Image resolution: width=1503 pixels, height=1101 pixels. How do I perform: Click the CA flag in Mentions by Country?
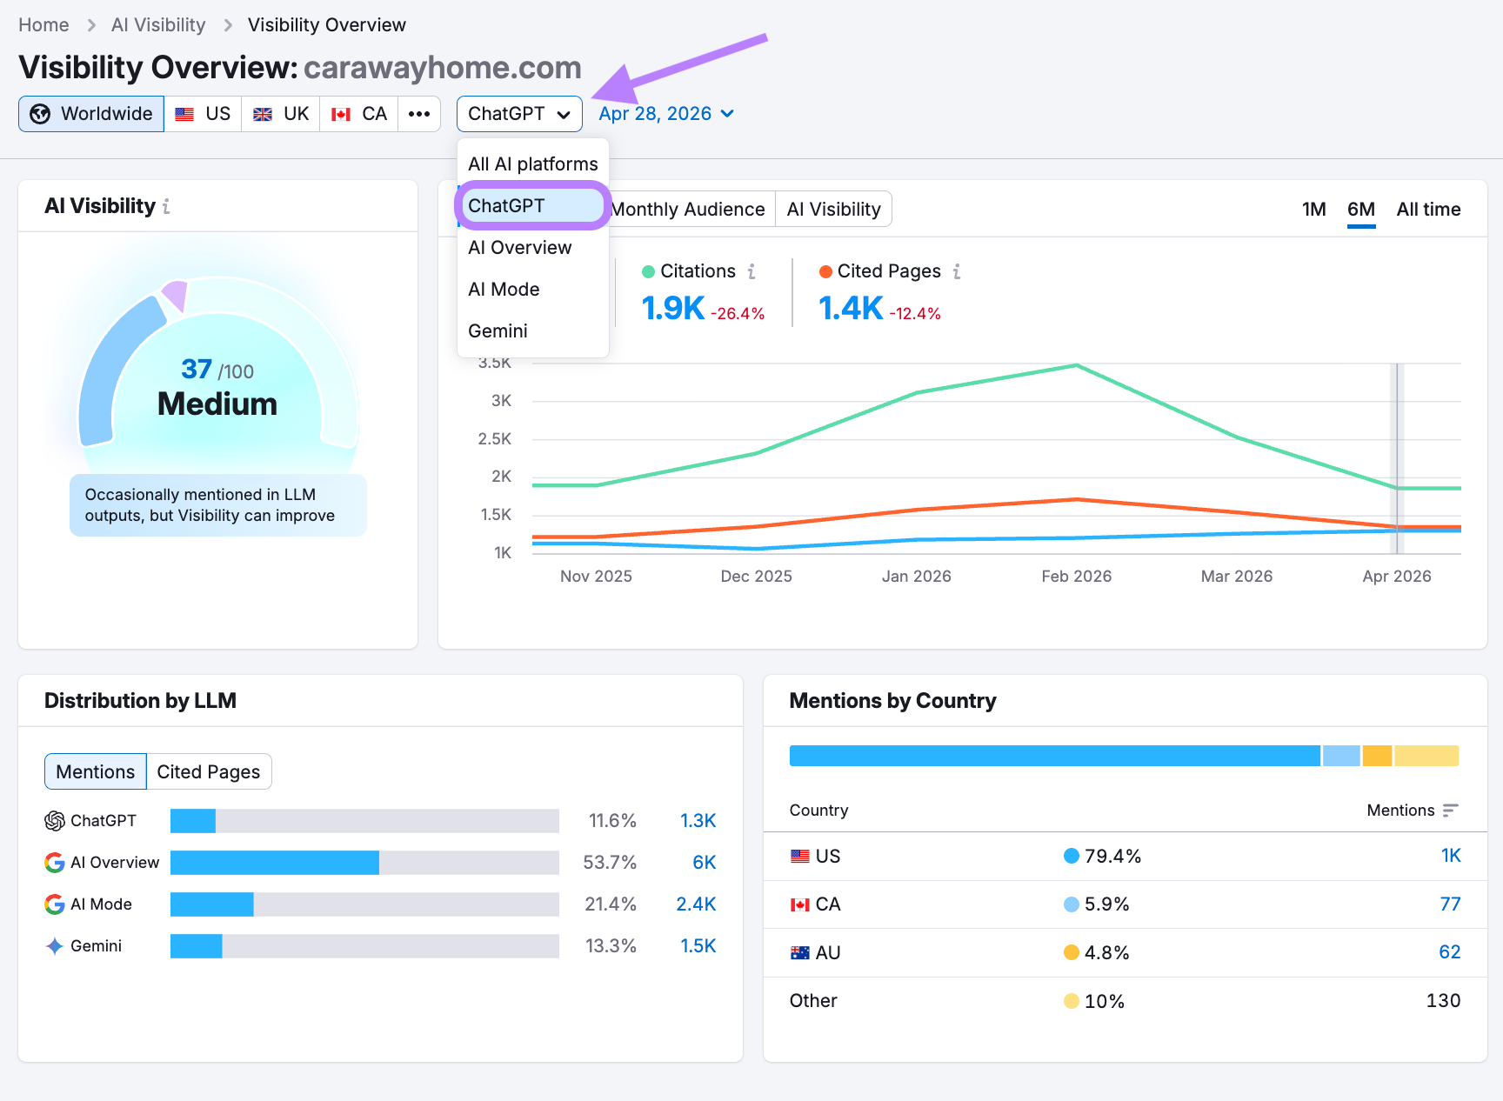click(x=800, y=904)
